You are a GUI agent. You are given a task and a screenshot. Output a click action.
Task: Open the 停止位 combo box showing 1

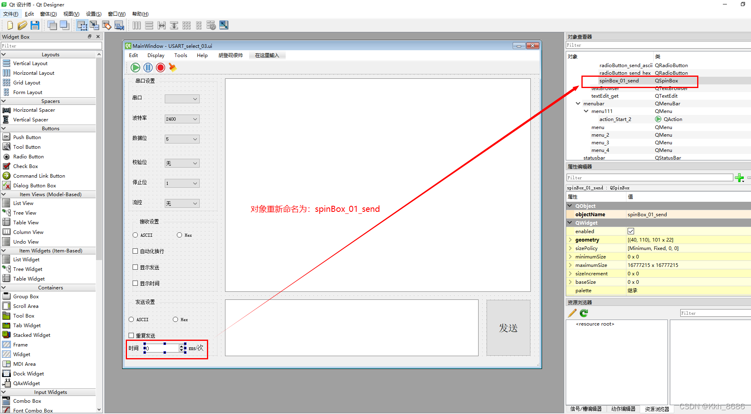[182, 183]
